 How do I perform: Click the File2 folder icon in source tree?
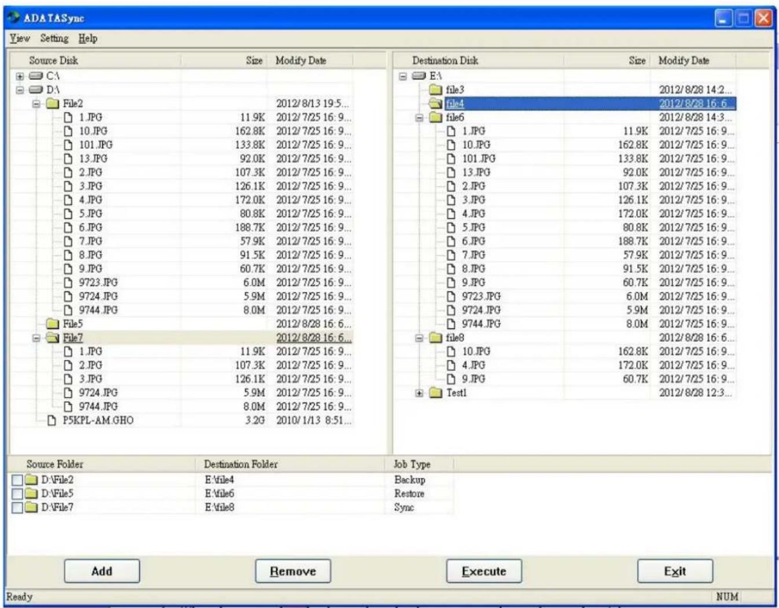point(53,104)
